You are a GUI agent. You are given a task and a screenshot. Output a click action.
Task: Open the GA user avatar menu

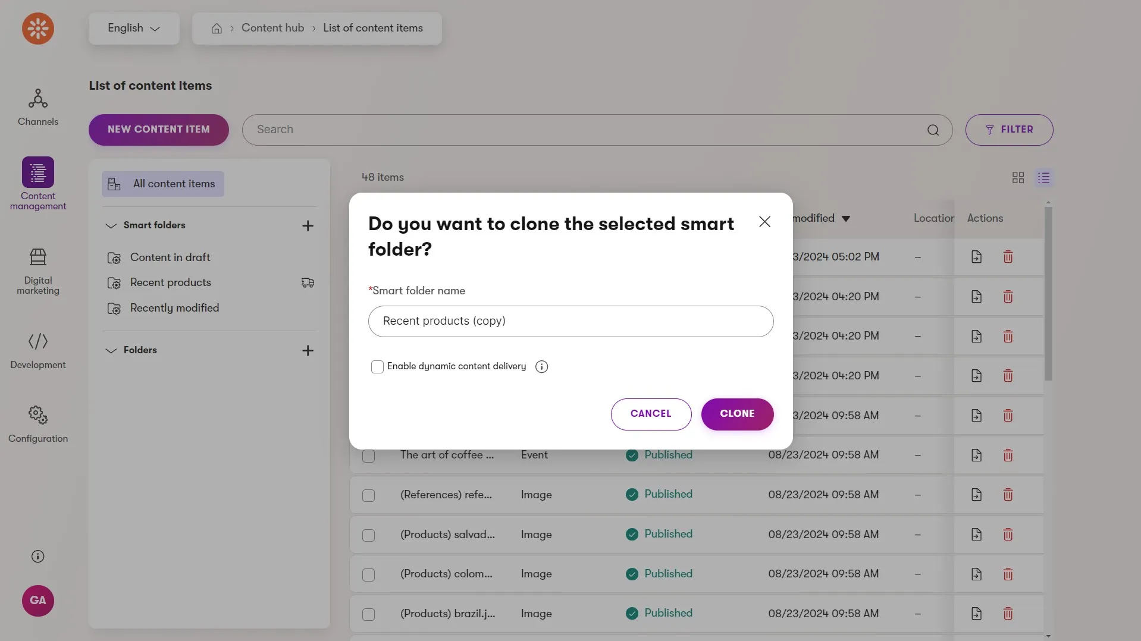(x=38, y=601)
